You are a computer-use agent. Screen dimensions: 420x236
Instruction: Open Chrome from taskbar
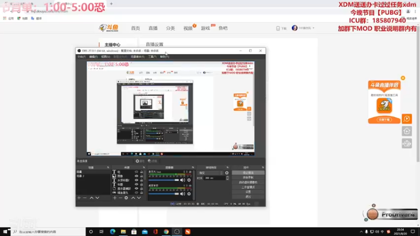166,232
